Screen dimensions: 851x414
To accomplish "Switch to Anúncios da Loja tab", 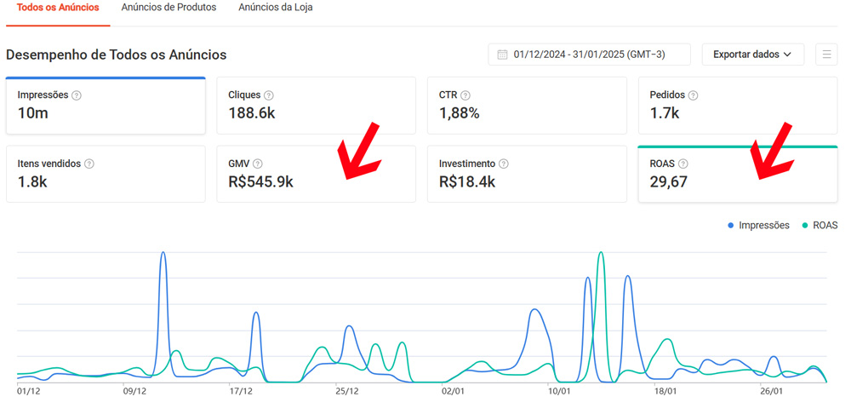I will (275, 8).
